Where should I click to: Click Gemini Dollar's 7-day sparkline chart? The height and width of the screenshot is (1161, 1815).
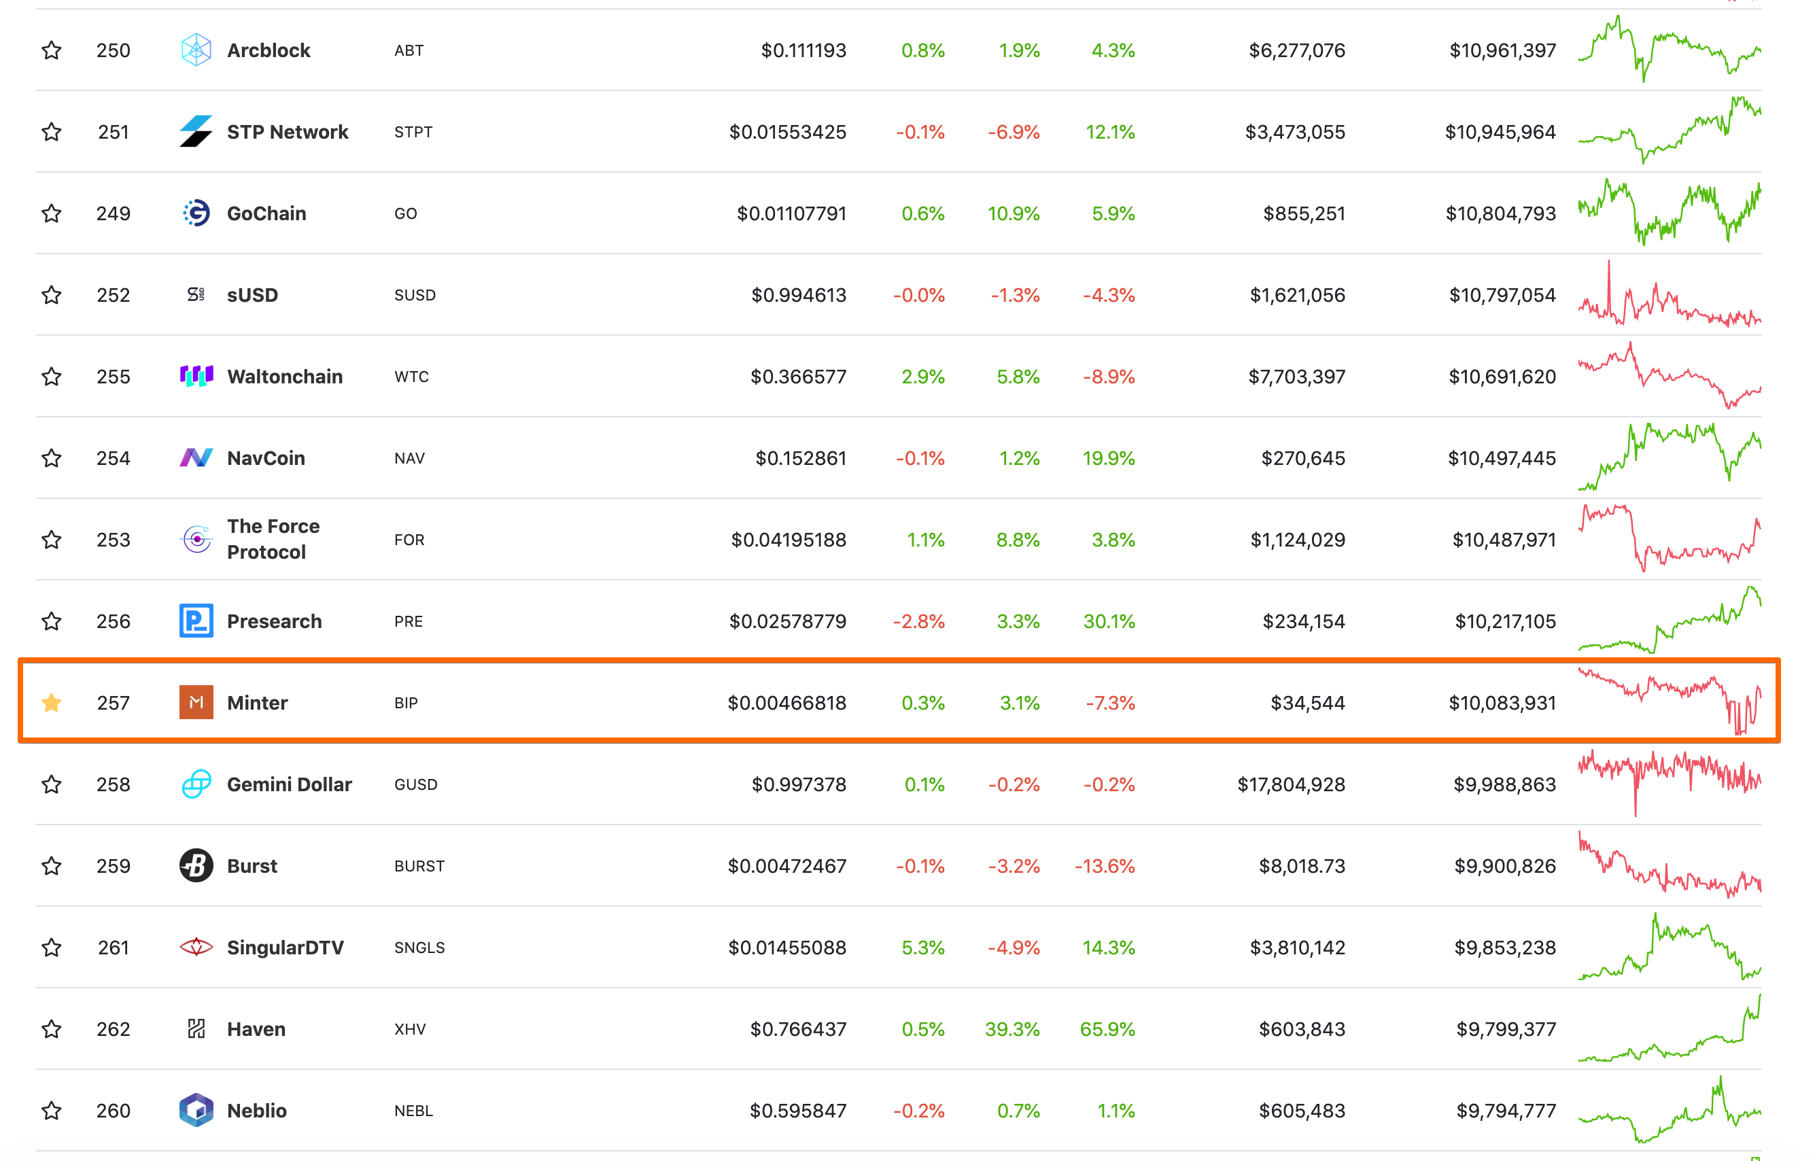pos(1670,783)
